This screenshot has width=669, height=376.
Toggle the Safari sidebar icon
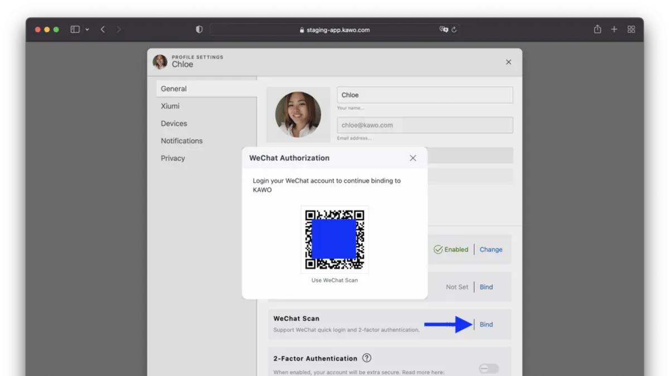75,30
